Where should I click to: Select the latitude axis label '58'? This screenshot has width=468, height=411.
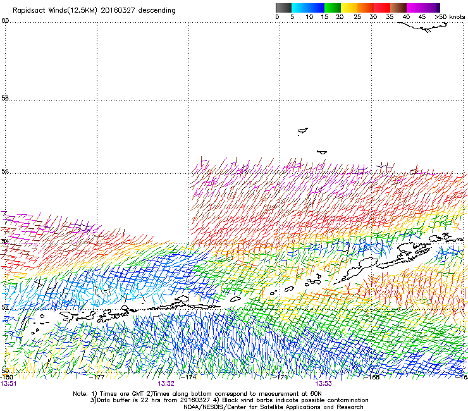click(5, 98)
